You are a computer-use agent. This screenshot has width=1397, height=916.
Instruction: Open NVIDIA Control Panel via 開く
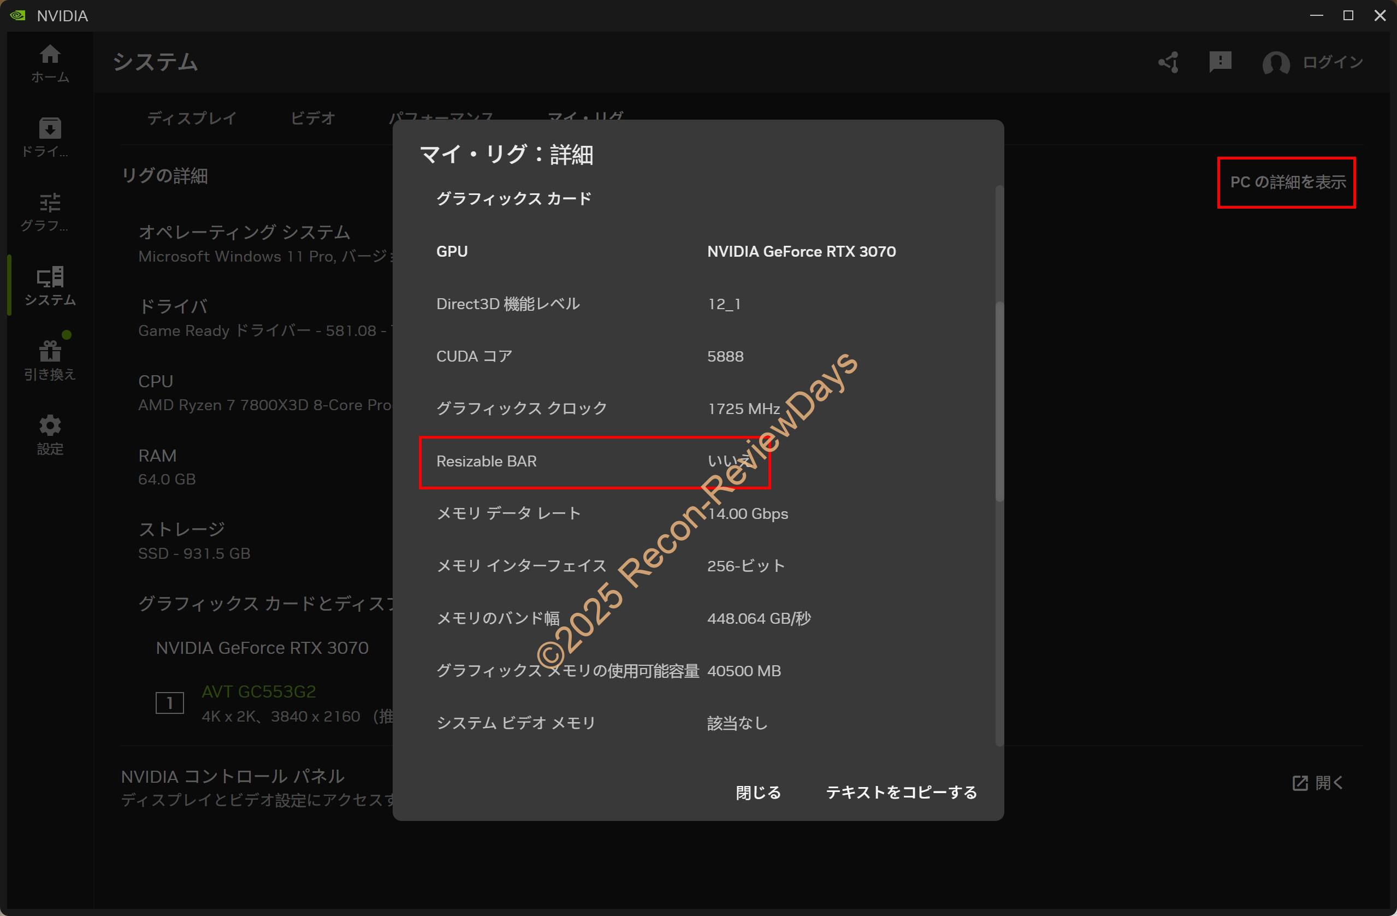[x=1318, y=783]
